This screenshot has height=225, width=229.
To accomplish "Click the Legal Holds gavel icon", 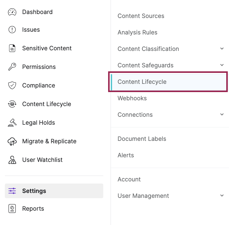I will tap(12, 123).
